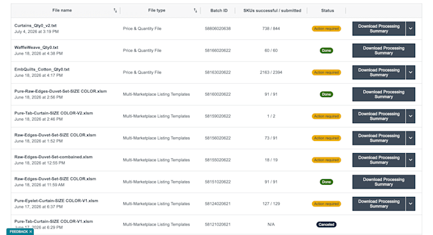Click N/A SKU value in canceled row
The image size is (433, 235).
271,225
